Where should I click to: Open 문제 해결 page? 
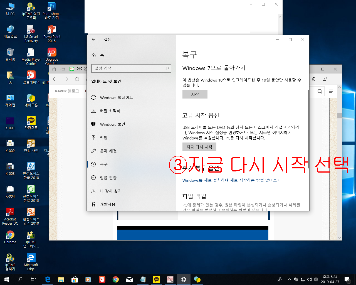pos(131,151)
